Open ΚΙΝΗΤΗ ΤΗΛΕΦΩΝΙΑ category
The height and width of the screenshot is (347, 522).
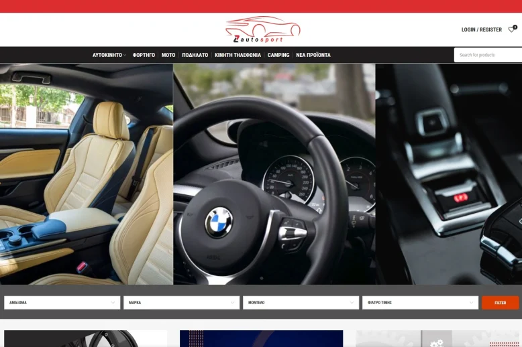pos(238,55)
